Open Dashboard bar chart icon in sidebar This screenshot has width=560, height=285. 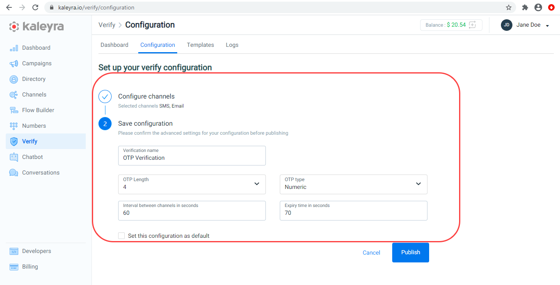tap(14, 48)
